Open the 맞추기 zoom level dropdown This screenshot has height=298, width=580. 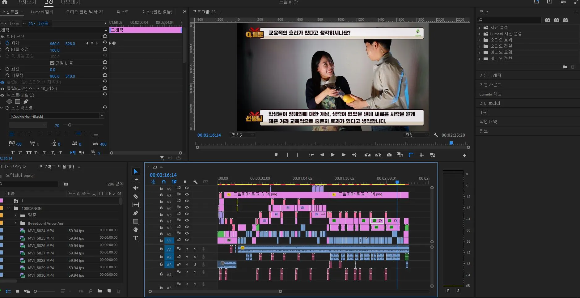coord(243,135)
